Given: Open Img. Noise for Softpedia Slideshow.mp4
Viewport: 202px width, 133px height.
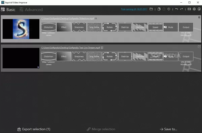Looking at the screenshot, I should tap(94, 27).
